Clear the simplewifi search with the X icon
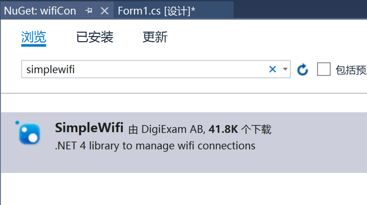 pyautogui.click(x=273, y=69)
